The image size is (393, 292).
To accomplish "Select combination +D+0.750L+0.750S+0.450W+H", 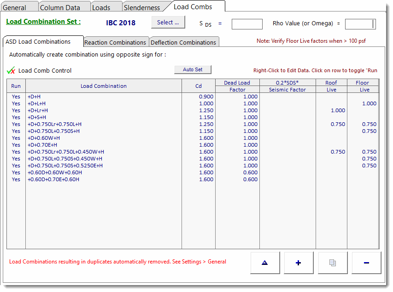I will click(x=65, y=159).
